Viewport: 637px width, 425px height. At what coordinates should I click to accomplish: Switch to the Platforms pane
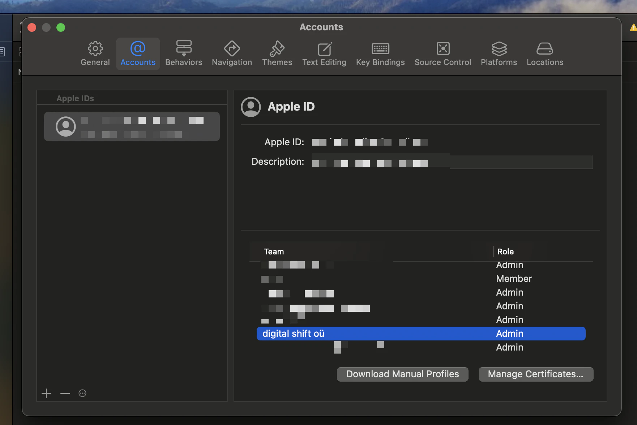pyautogui.click(x=499, y=53)
